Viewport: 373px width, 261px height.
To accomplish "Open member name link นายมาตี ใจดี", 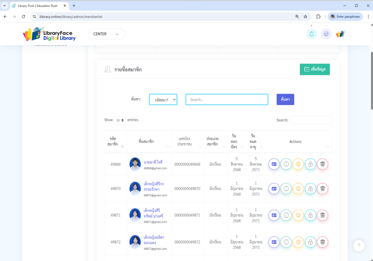I will pyautogui.click(x=153, y=162).
